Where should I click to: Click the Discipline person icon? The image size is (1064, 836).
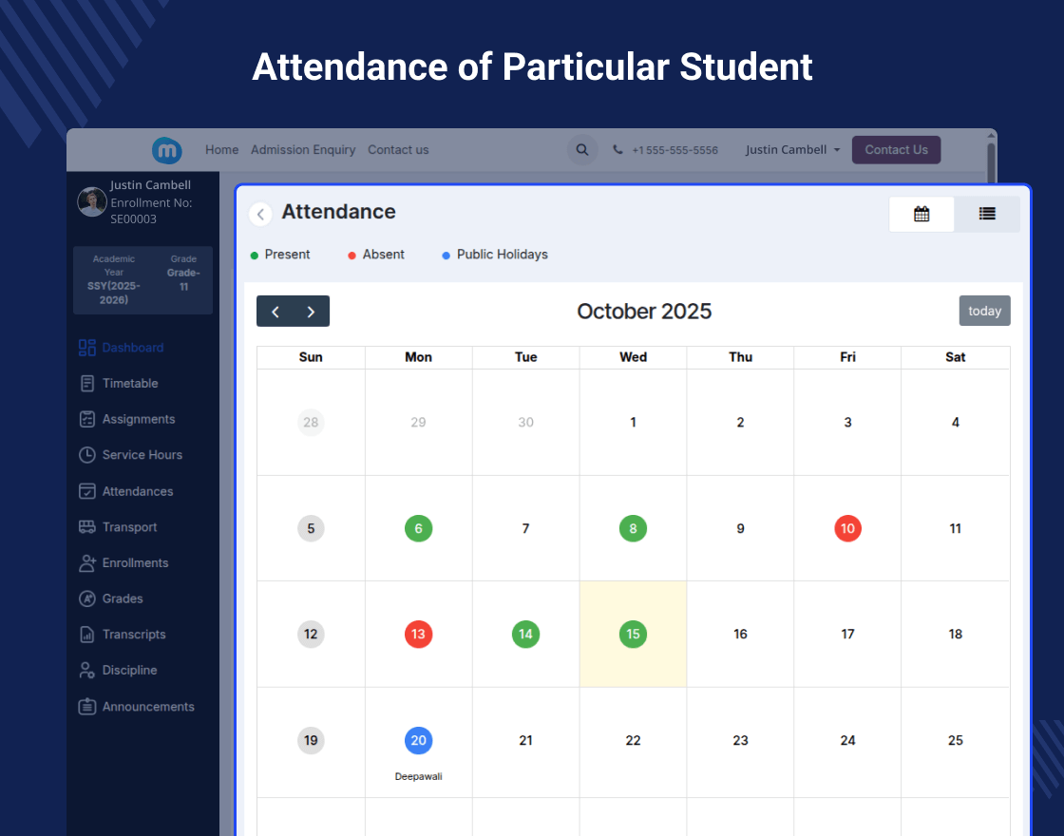click(86, 671)
